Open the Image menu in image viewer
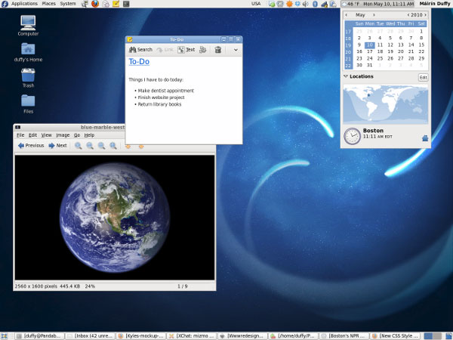The width and height of the screenshot is (453, 340). click(63, 134)
